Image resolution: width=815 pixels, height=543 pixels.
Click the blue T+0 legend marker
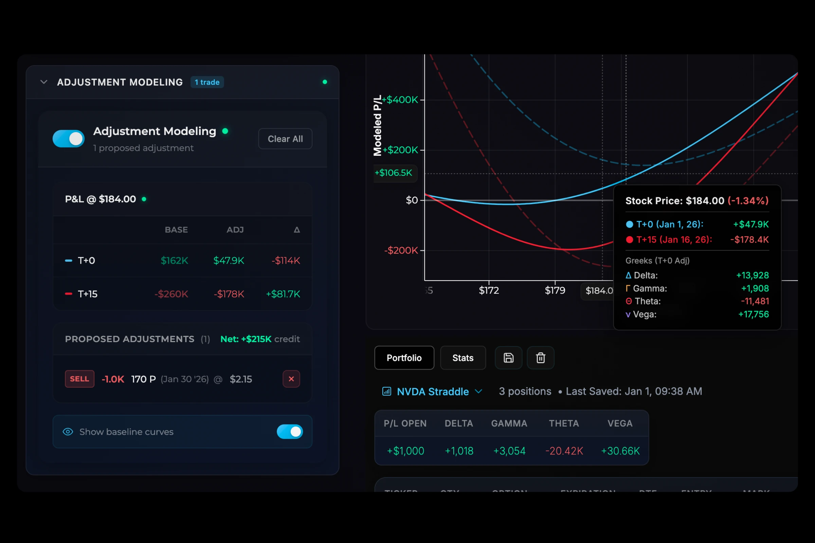point(69,260)
